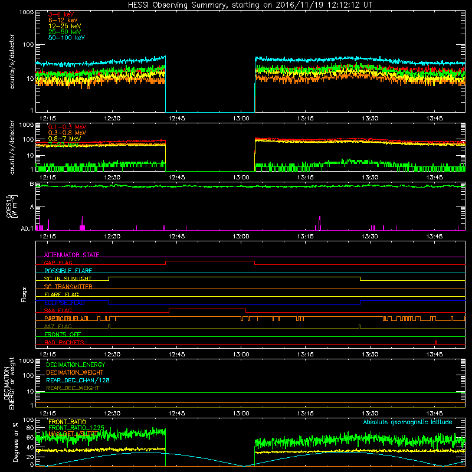This screenshot has height=472, width=472.
Task: Click the counts/s/detector label of the MeV panel
Action: pos(12,147)
